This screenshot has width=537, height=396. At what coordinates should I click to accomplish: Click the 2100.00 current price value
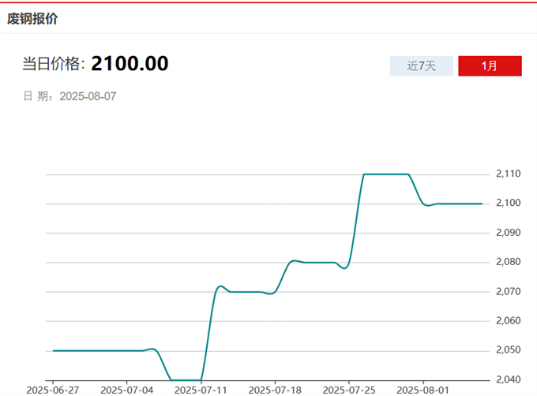pos(130,64)
